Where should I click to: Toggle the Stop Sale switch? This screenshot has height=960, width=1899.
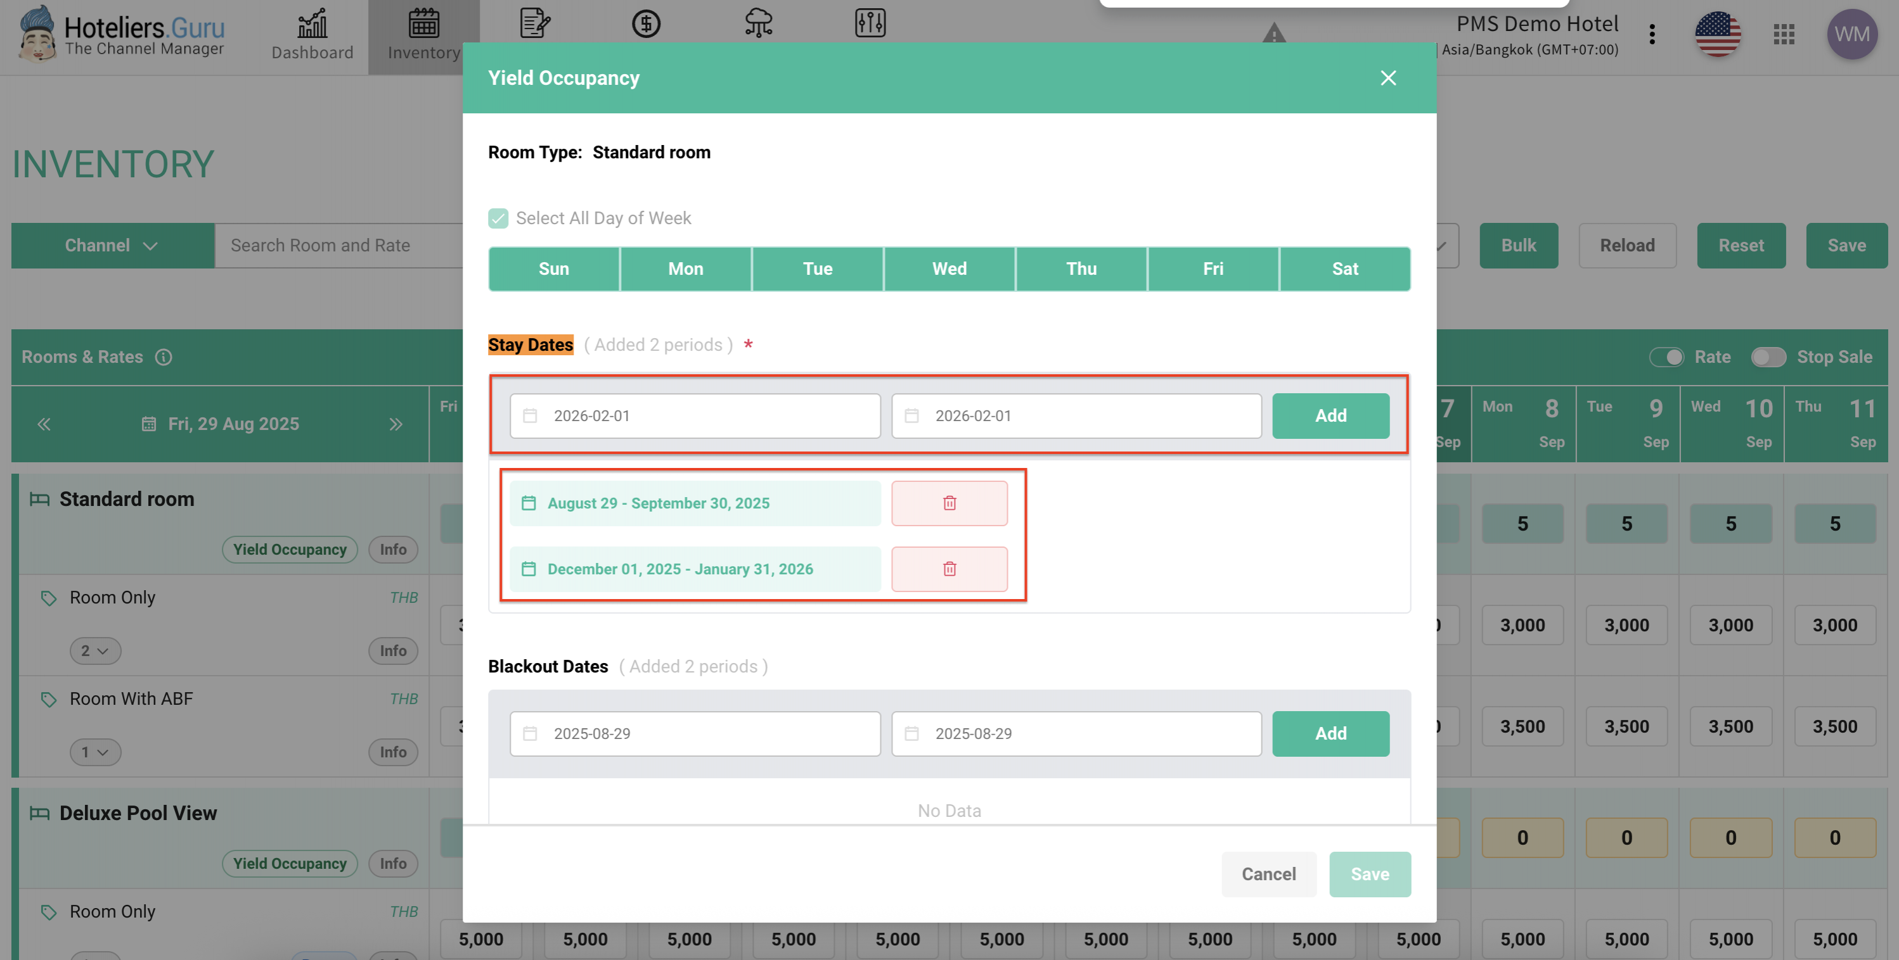coord(1768,357)
